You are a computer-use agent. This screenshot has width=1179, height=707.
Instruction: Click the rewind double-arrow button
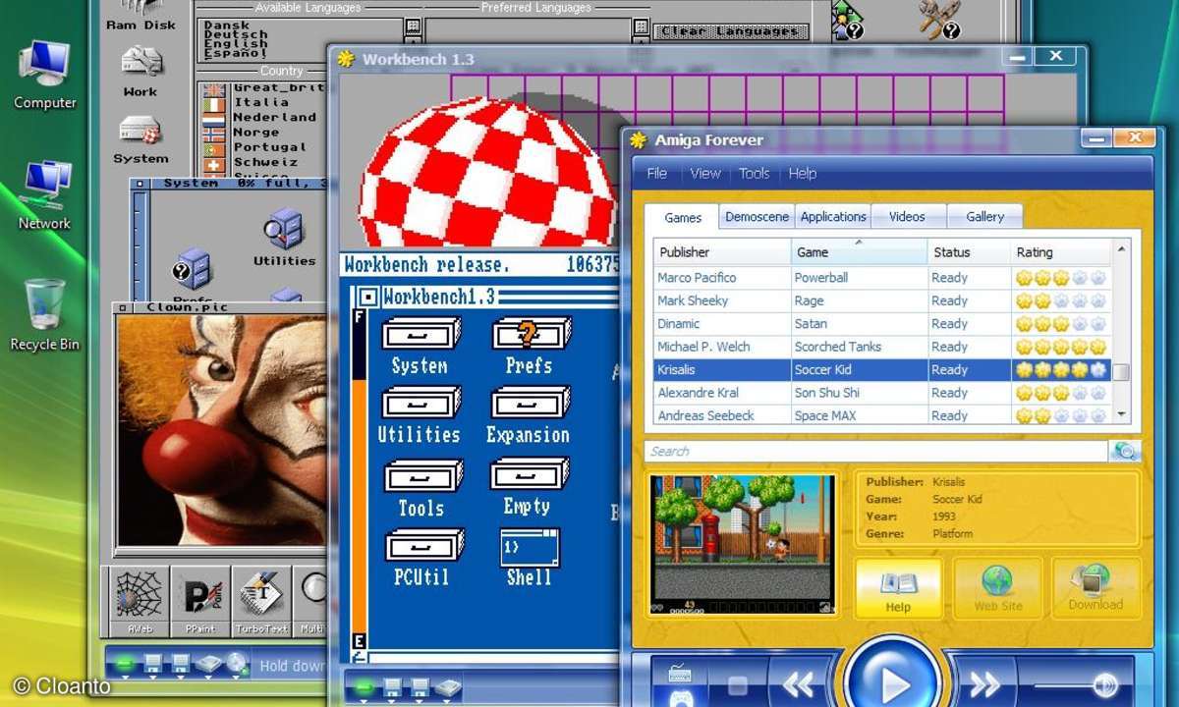[799, 683]
